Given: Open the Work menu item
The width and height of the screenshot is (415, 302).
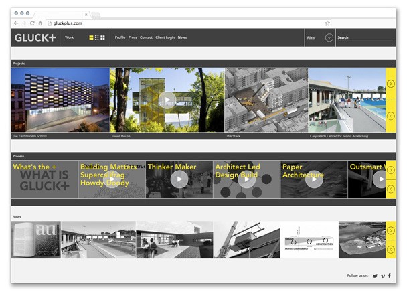Looking at the screenshot, I should (70, 37).
